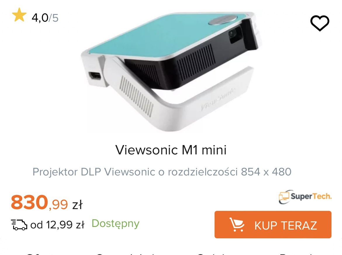This screenshot has width=342, height=255.
Task: Open the SuperTech shop logo
Action: (x=305, y=197)
